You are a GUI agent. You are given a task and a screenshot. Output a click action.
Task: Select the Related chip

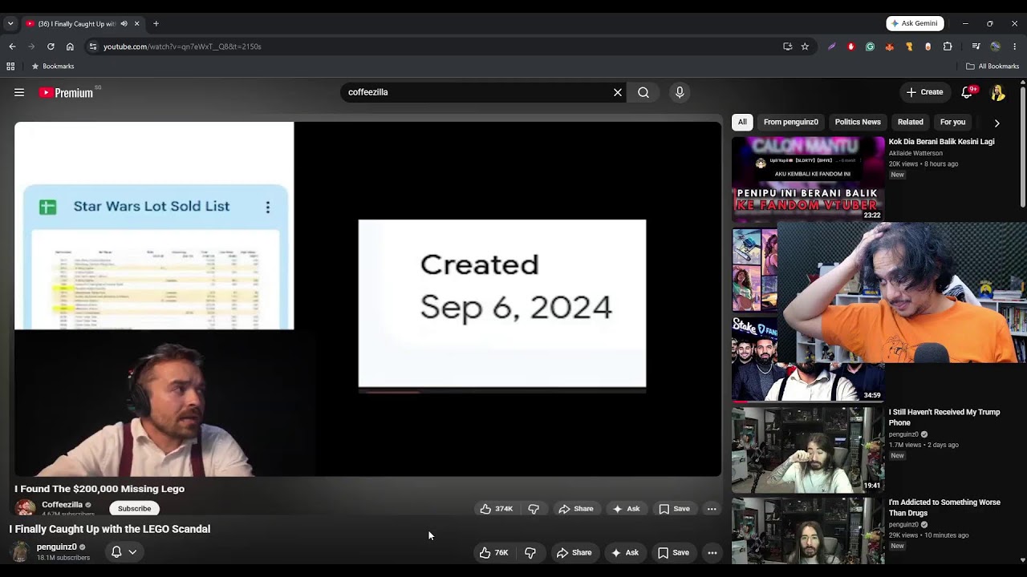910,123
